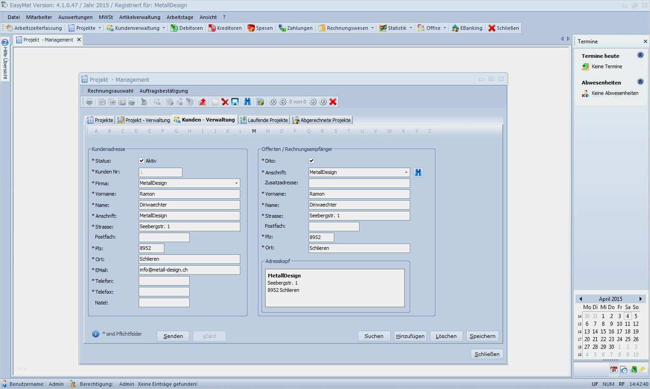650x389 pixels.
Task: Click the red house export icon
Action: [x=202, y=102]
